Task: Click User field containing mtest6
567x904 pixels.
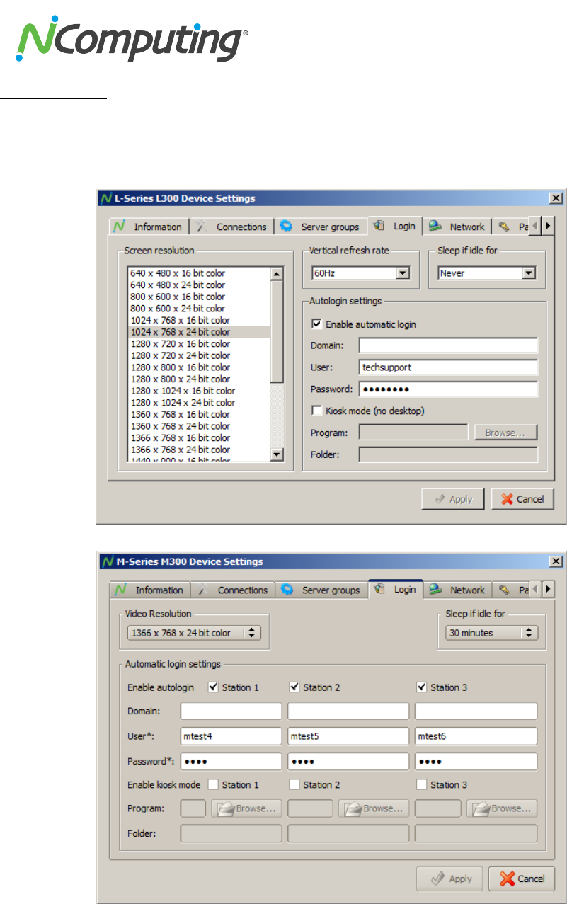Action: (x=476, y=736)
